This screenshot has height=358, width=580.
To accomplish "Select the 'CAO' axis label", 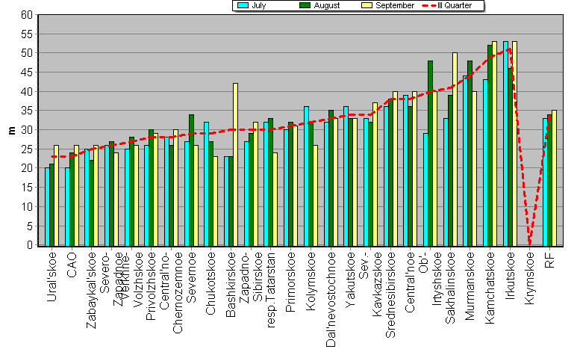I will [x=72, y=265].
